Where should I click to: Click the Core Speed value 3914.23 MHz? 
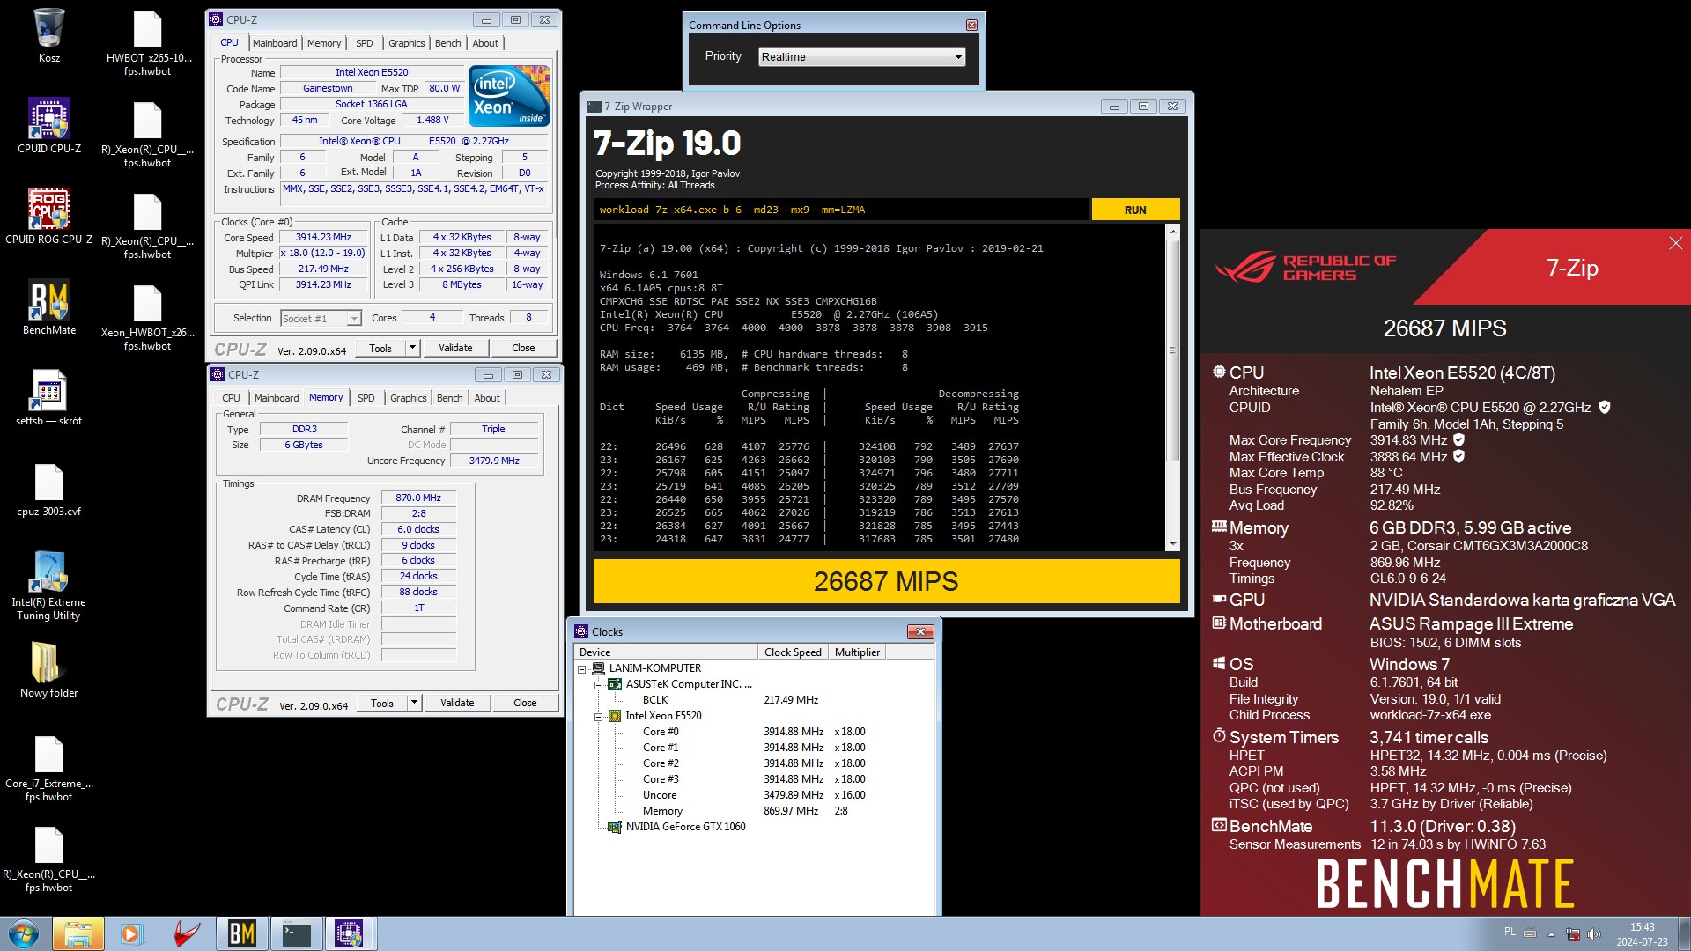click(323, 238)
